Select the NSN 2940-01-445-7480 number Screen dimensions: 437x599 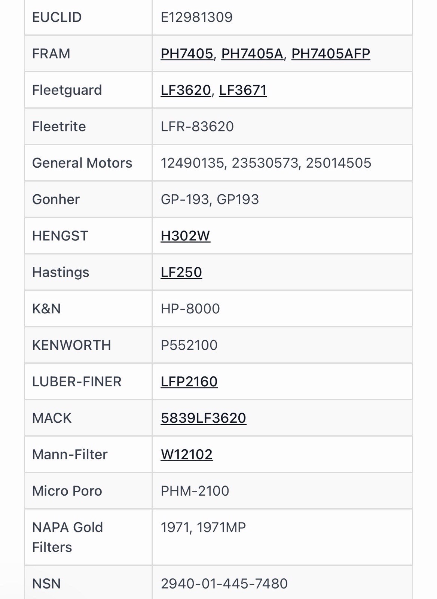click(x=224, y=583)
